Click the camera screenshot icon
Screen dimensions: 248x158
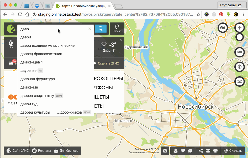click(x=165, y=151)
